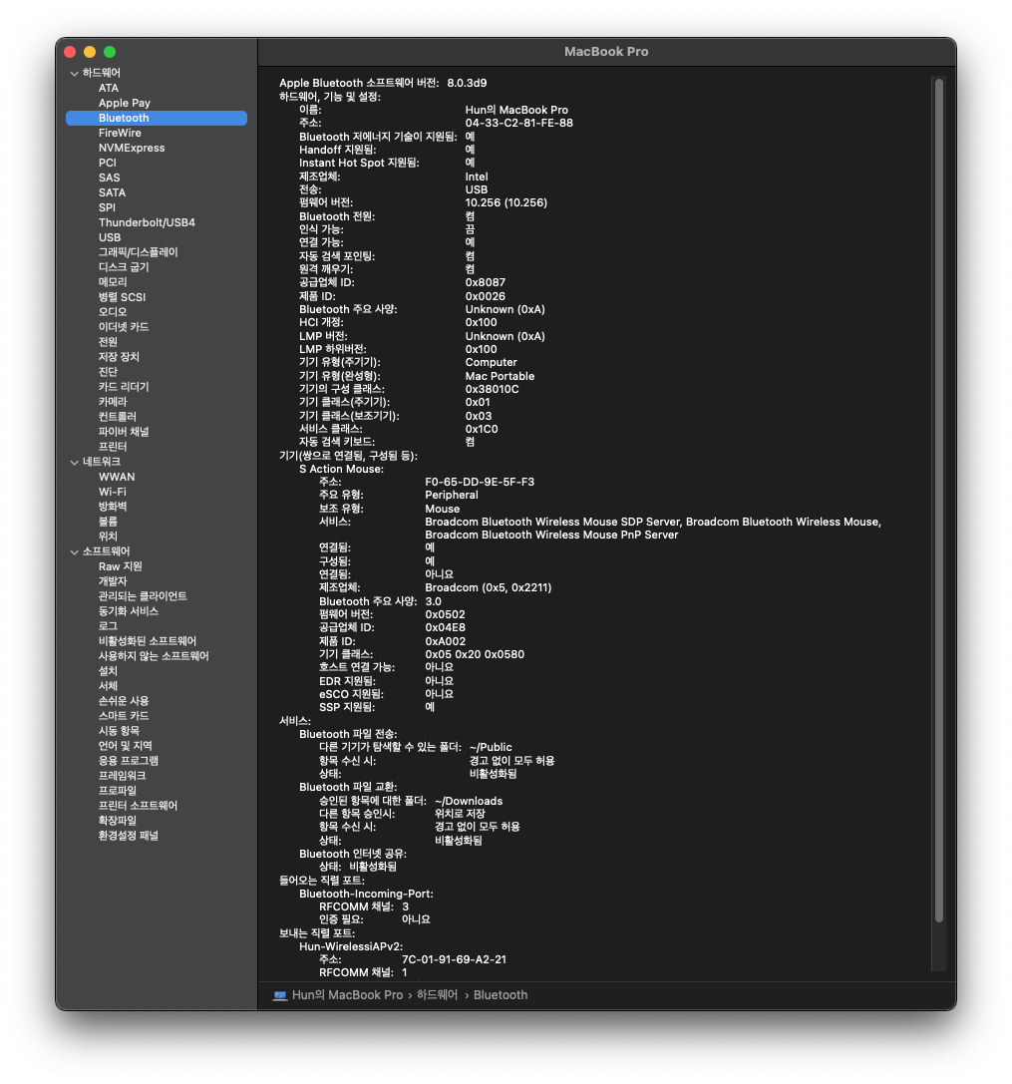The height and width of the screenshot is (1084, 1012).
Task: Select 개발자 in the sidebar
Action: 113,581
